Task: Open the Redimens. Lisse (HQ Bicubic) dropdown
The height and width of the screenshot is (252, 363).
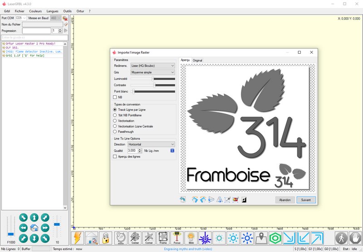Action: coord(152,66)
